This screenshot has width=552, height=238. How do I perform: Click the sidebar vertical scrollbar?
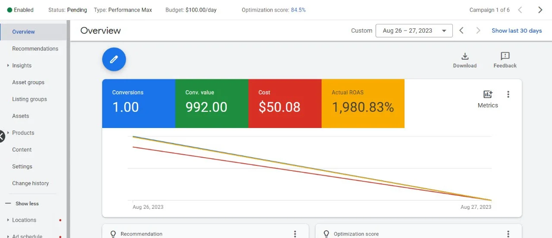tap(68, 129)
